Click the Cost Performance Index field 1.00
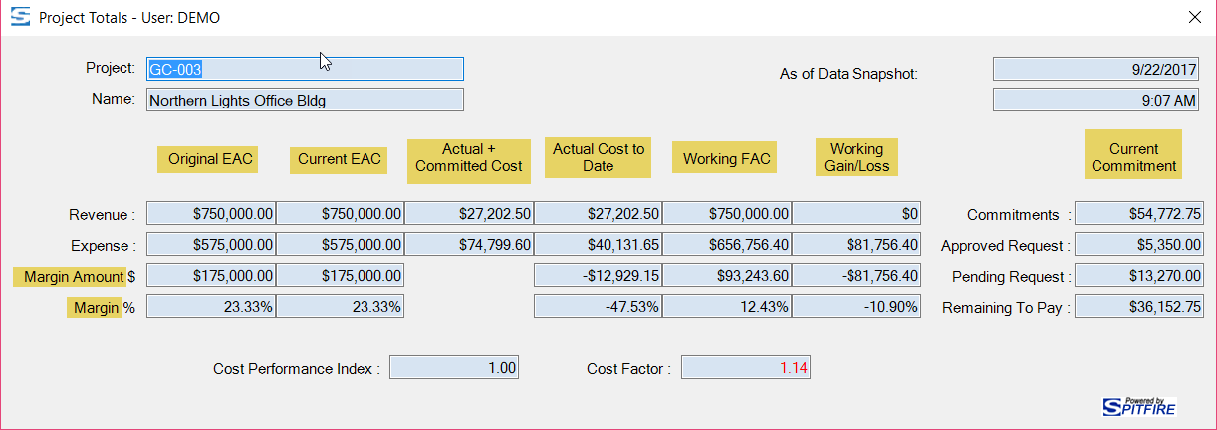 tap(454, 368)
